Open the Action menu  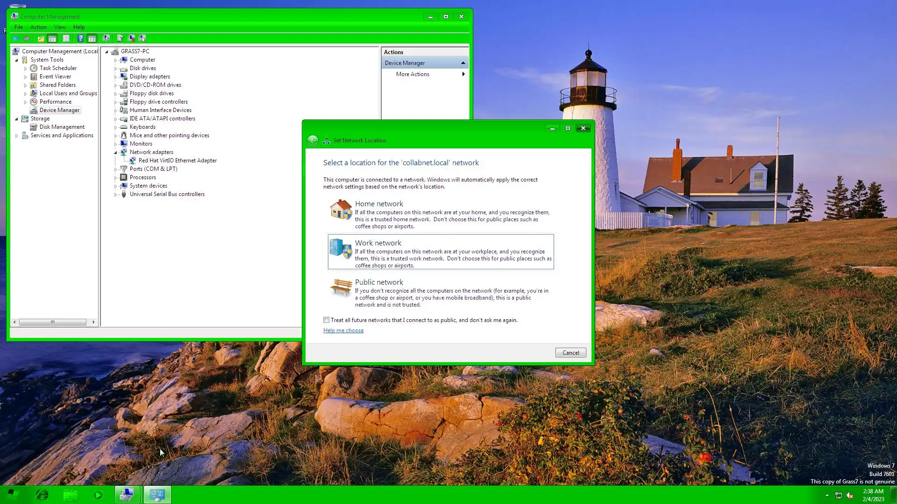tap(38, 27)
